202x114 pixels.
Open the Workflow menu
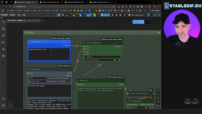pos(12,15)
